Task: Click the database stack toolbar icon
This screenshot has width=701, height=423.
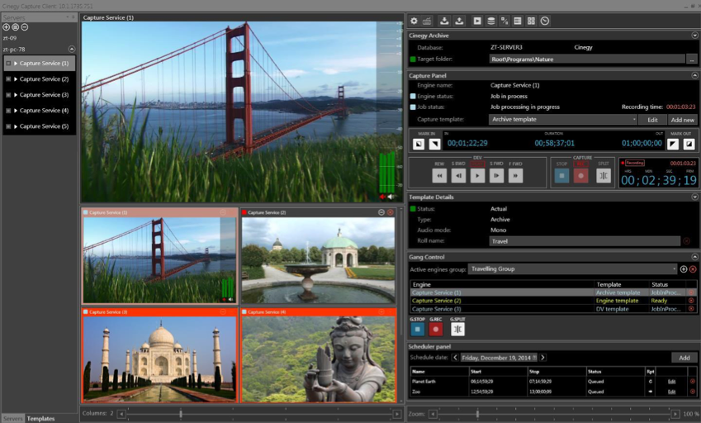Action: click(x=491, y=21)
